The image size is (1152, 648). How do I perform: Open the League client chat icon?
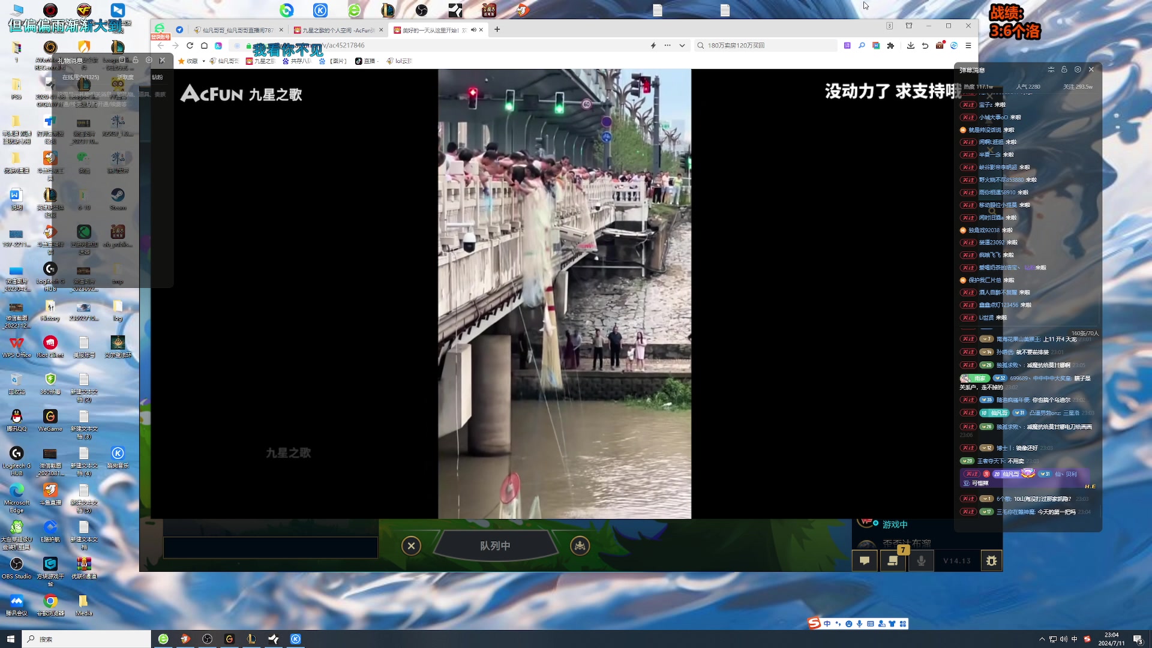point(865,560)
